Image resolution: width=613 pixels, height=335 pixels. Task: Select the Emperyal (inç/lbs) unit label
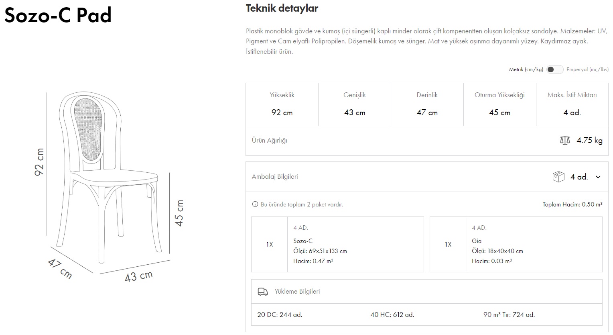click(587, 69)
